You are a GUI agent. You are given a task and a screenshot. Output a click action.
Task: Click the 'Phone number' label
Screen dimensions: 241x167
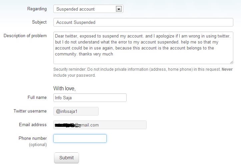click(33, 138)
